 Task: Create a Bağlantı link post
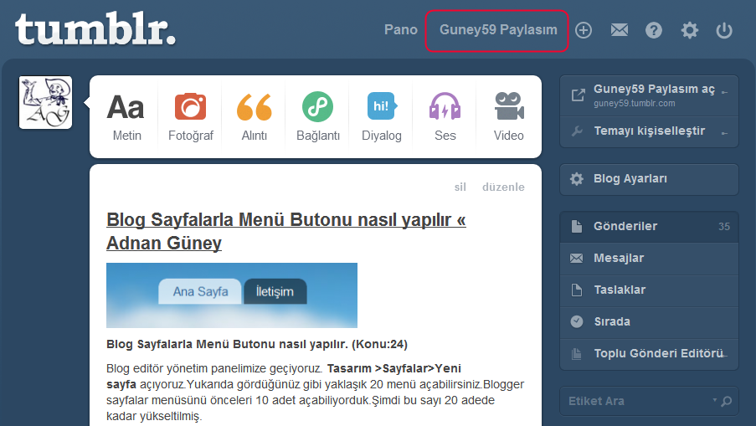point(318,117)
